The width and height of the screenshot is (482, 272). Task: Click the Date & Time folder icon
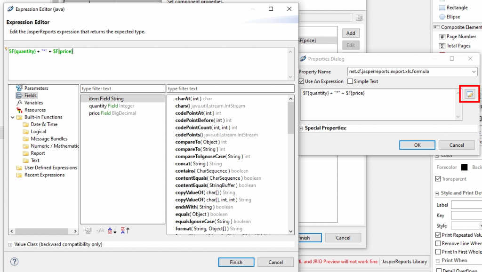[x=26, y=125]
